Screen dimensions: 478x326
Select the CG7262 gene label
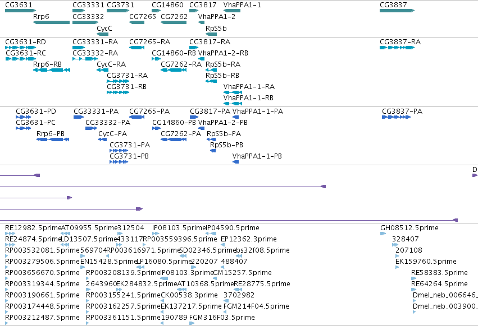pyautogui.click(x=174, y=16)
